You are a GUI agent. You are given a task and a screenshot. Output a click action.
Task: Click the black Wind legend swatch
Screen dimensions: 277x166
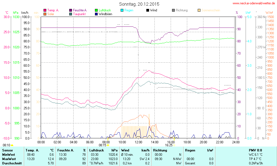(148, 10)
